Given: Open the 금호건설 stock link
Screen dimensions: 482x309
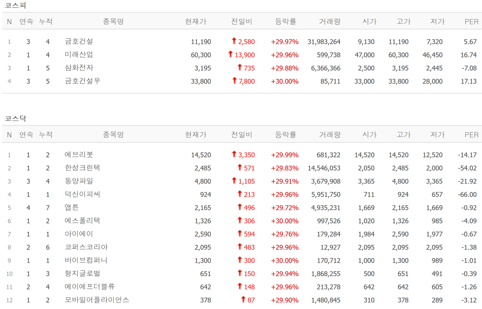Looking at the screenshot, I should coord(79,41).
